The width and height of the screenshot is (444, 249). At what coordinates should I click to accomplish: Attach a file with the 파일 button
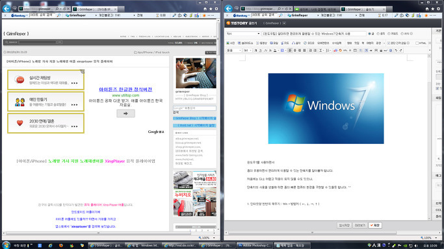click(x=274, y=43)
